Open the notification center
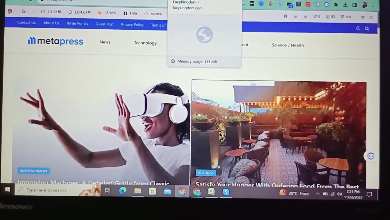Image resolution: width=390 pixels, height=220 pixels. [369, 194]
